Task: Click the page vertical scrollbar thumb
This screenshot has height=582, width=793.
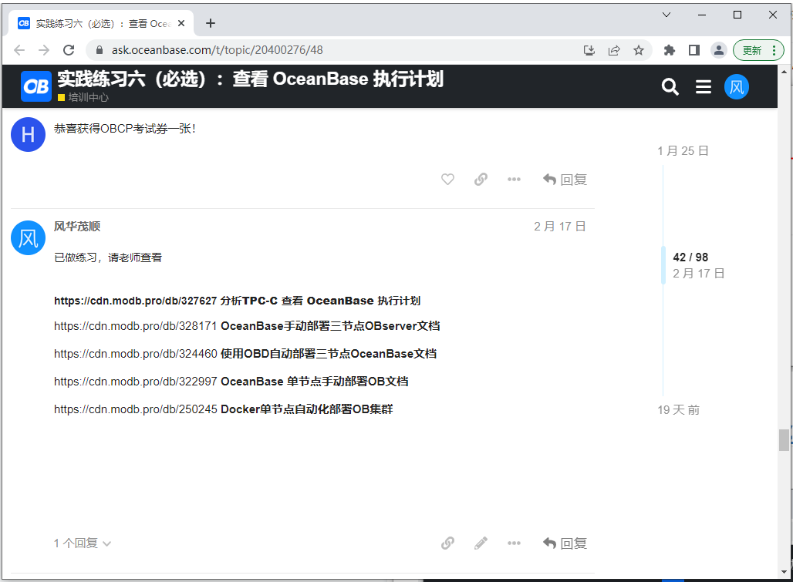Action: [x=784, y=439]
